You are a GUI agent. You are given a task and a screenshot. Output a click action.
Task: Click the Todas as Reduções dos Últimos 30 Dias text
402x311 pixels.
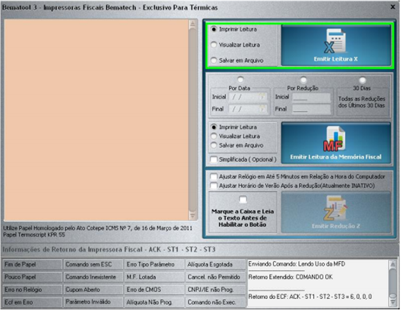[x=362, y=102]
